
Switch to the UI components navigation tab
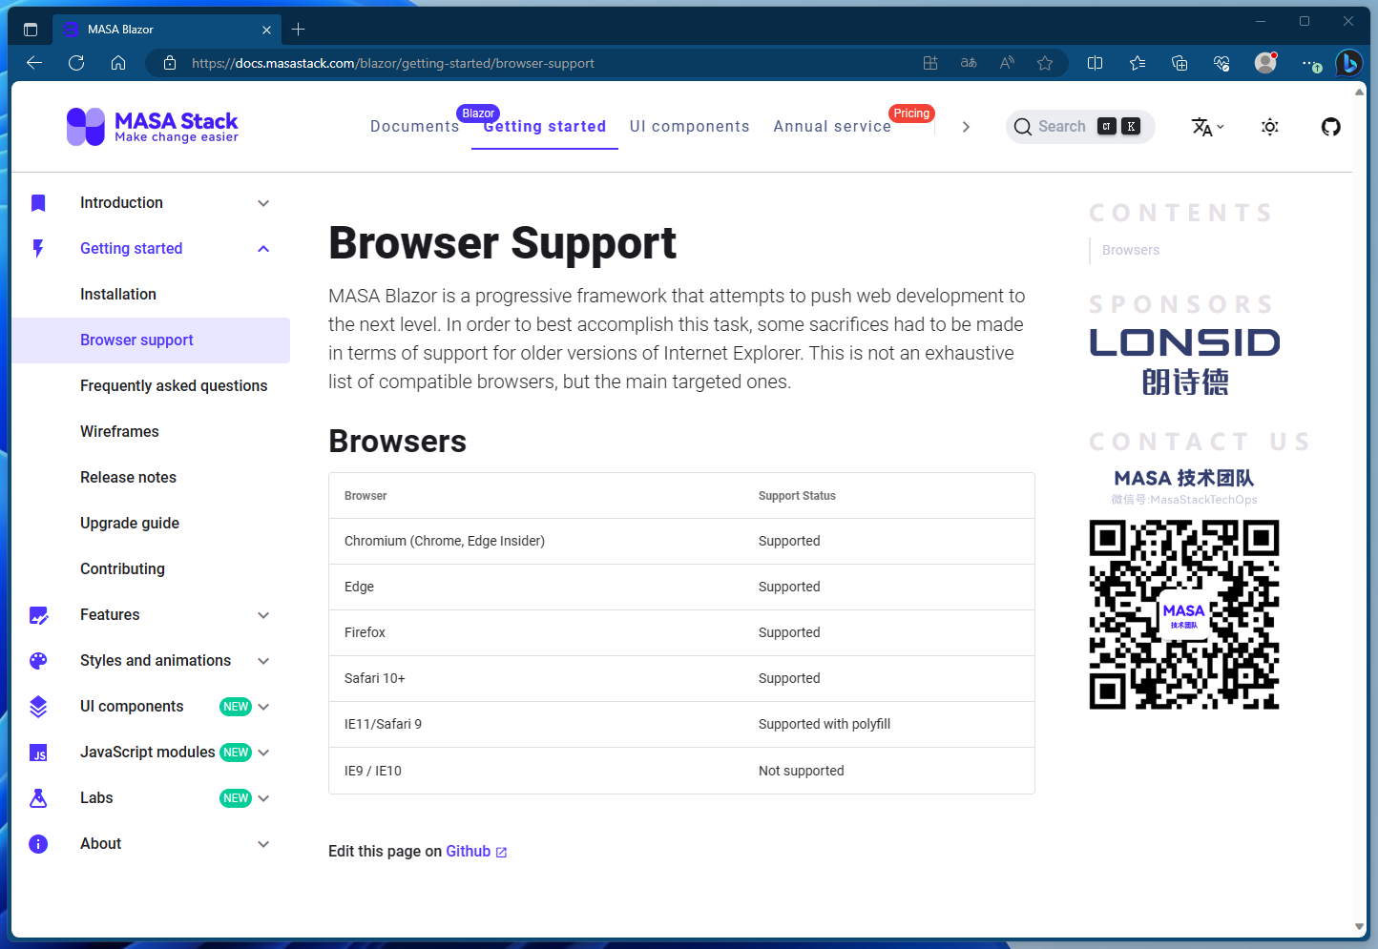689,126
